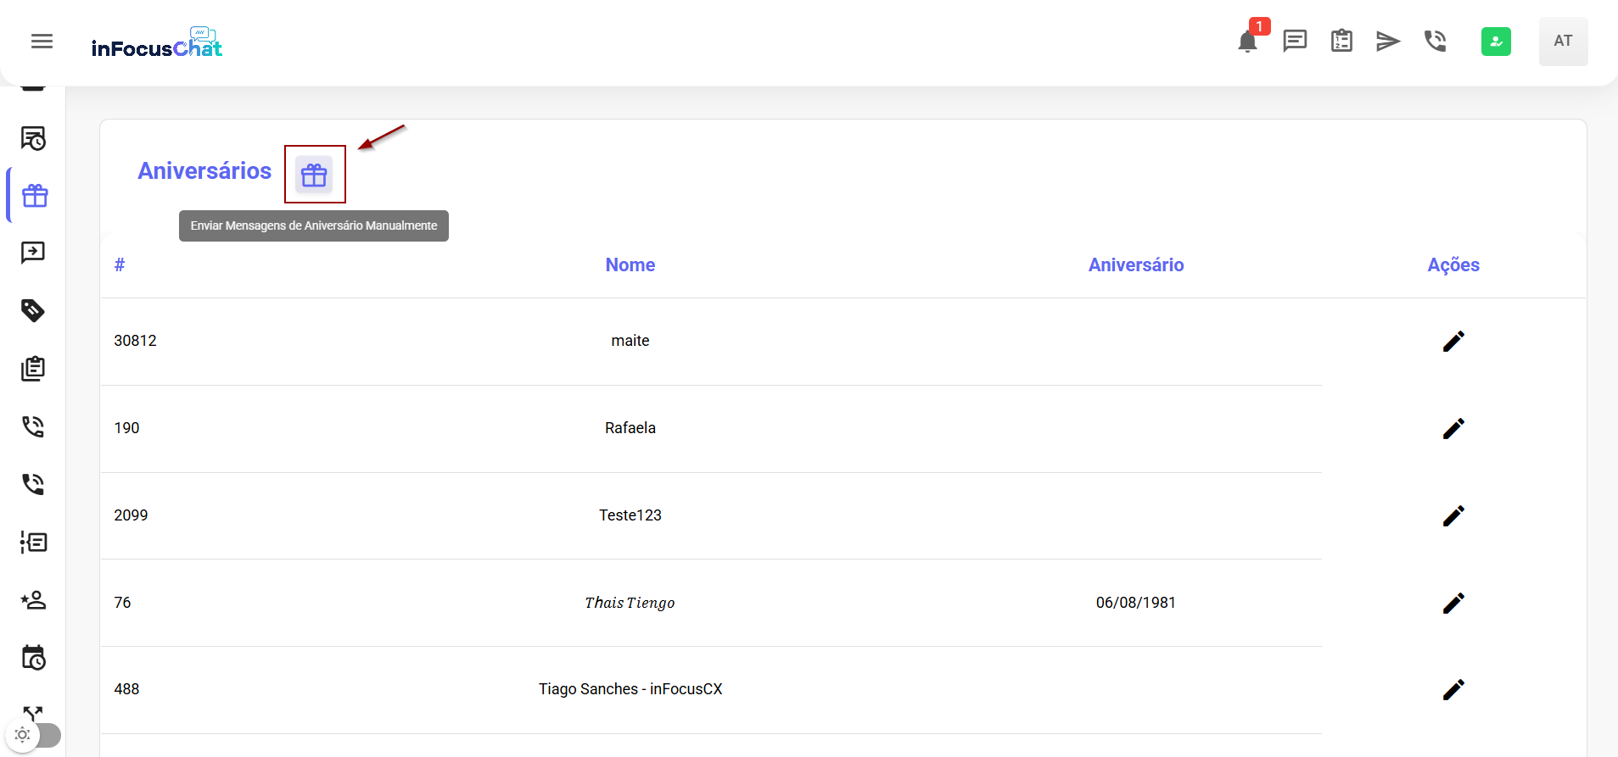Click the inFocusChat logo
The height and width of the screenshot is (757, 1618).
tap(157, 42)
